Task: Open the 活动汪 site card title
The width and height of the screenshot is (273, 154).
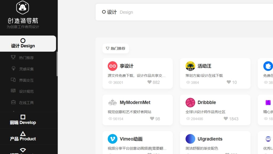Action: coord(204,66)
